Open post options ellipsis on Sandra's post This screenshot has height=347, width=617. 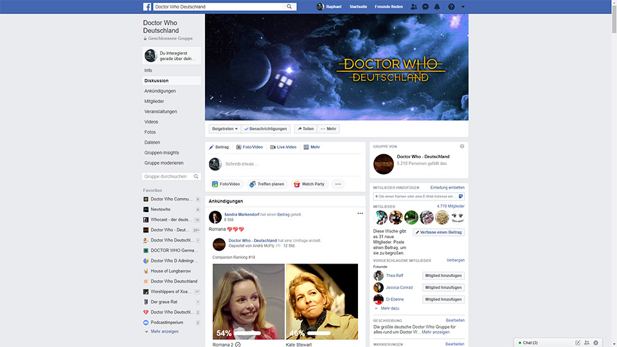(x=360, y=213)
